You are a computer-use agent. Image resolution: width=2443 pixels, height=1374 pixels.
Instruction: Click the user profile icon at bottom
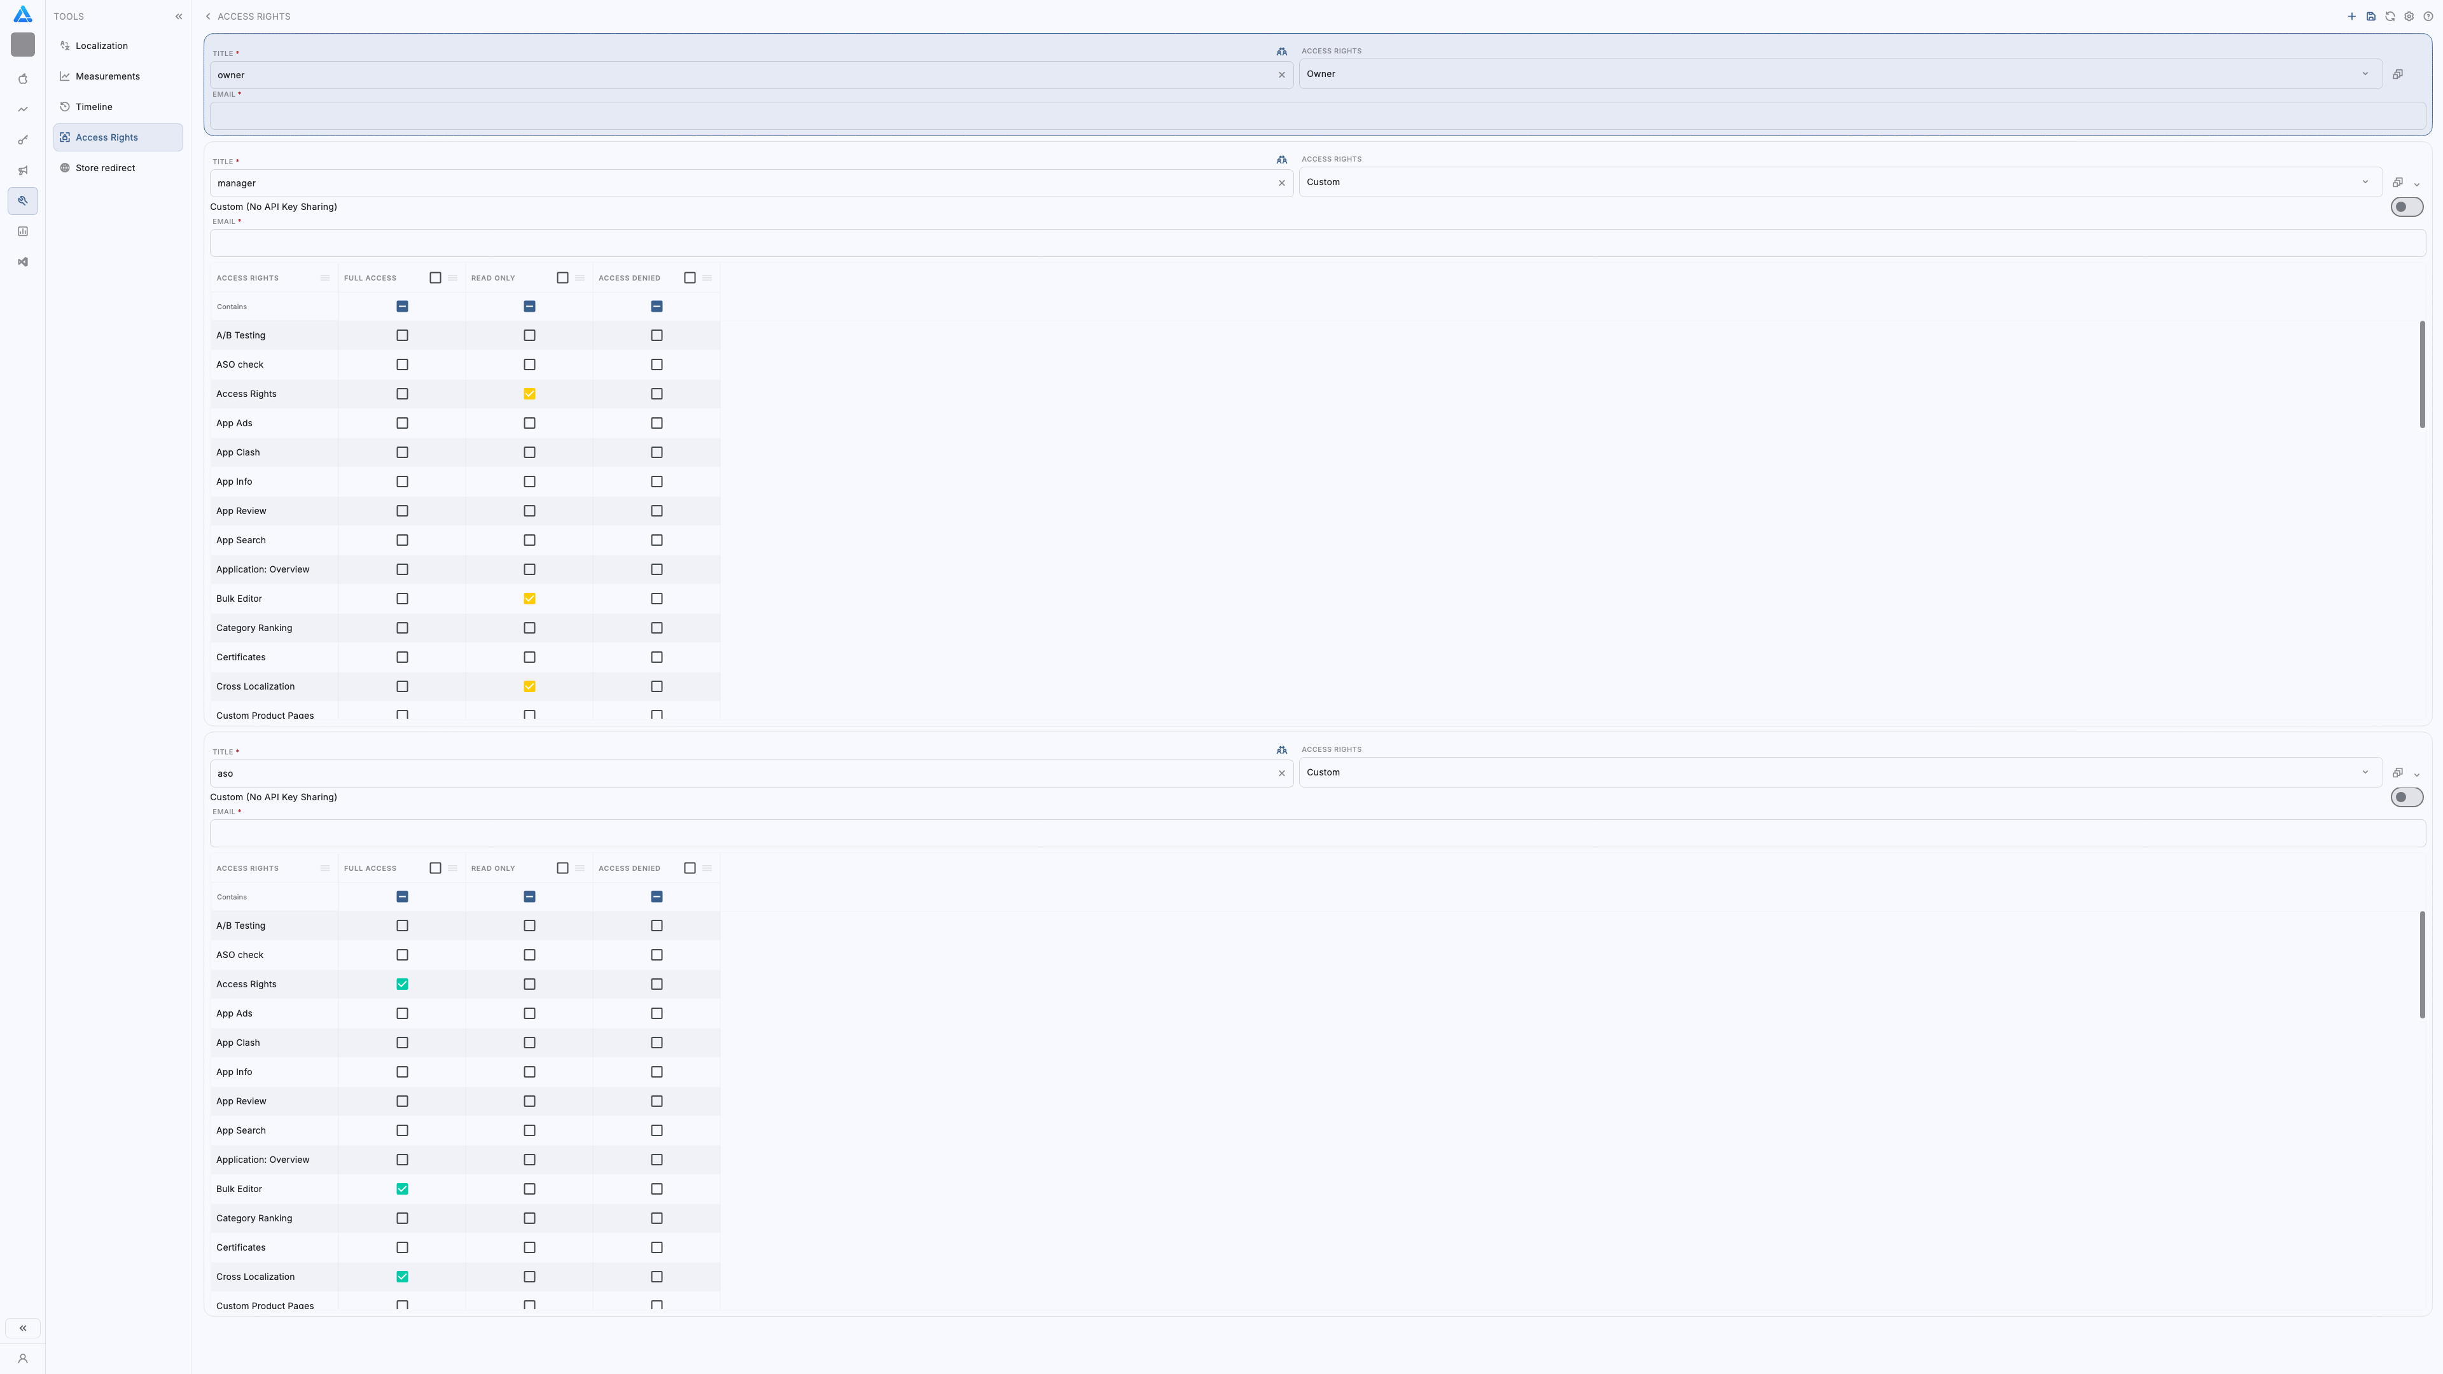tap(23, 1358)
